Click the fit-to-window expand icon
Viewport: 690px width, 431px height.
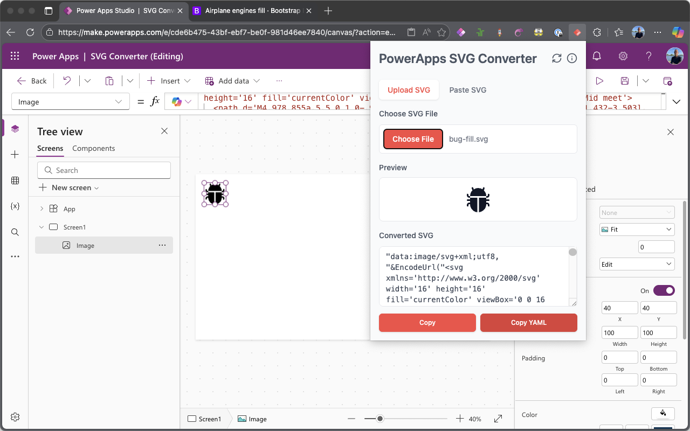[x=498, y=419]
